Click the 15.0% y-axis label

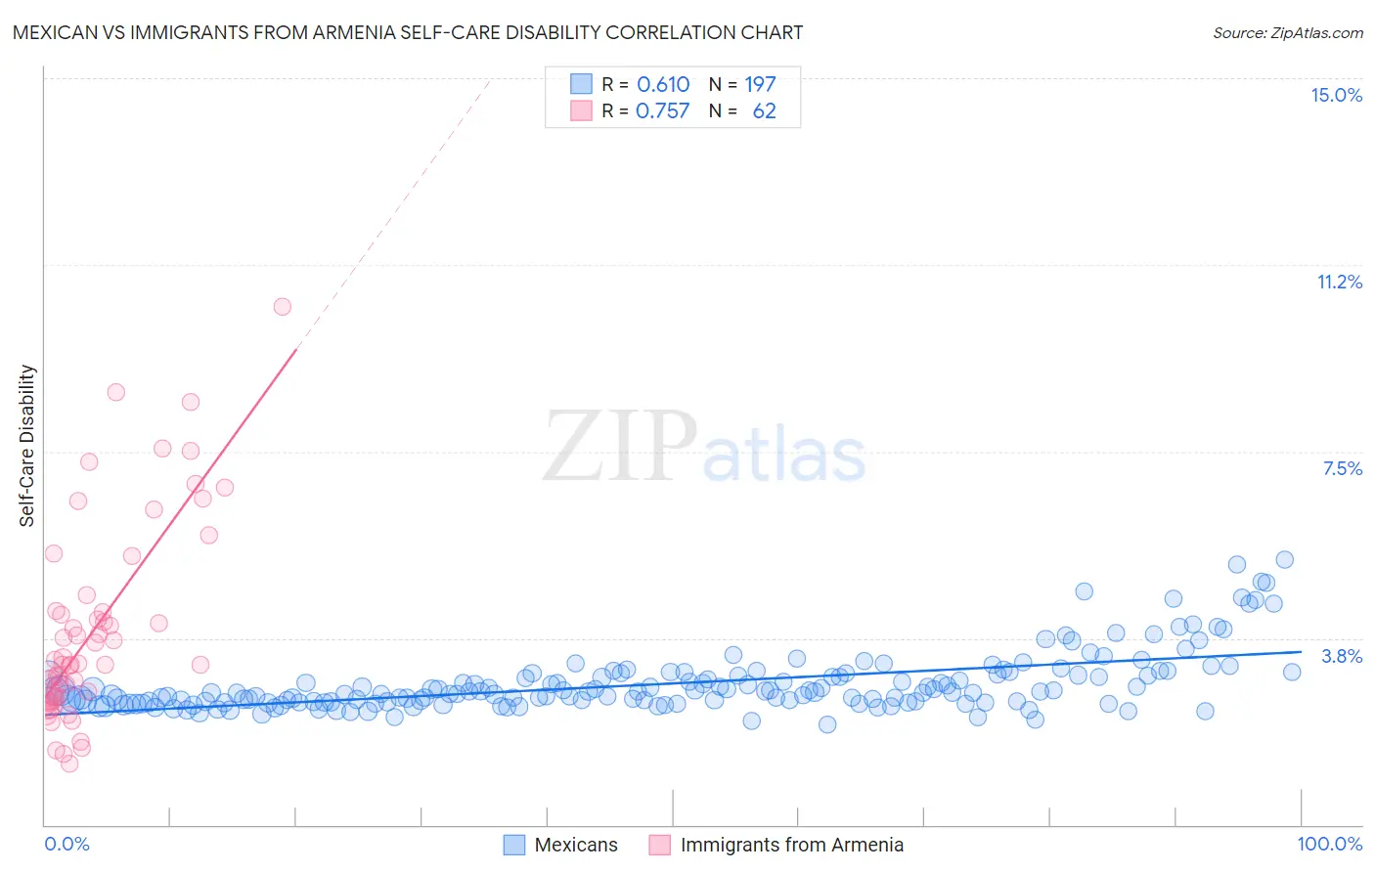[1336, 95]
